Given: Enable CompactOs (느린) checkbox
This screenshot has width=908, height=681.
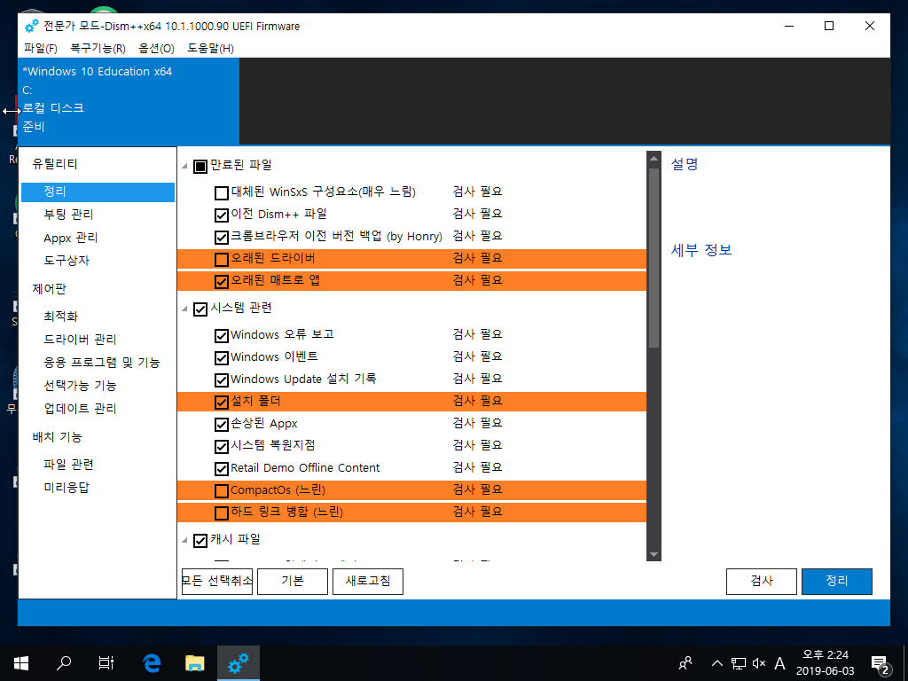Looking at the screenshot, I should click(x=221, y=491).
